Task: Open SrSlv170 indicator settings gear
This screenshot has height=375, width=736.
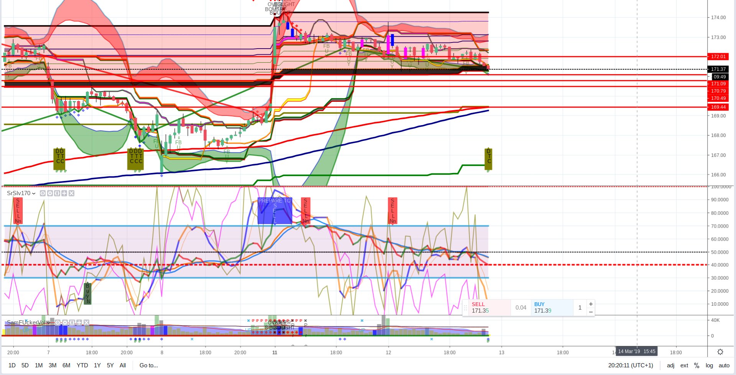Action: [50, 193]
